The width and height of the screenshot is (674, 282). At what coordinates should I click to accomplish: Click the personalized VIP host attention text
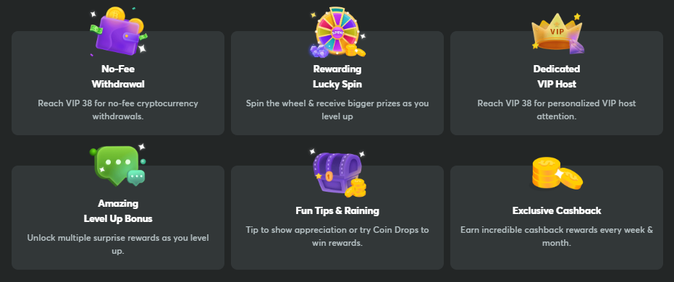(x=557, y=110)
